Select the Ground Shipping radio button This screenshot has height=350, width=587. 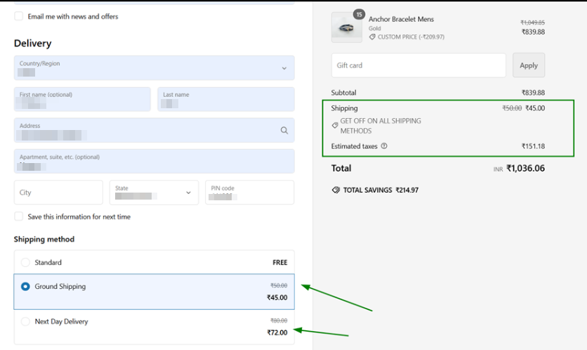point(26,287)
